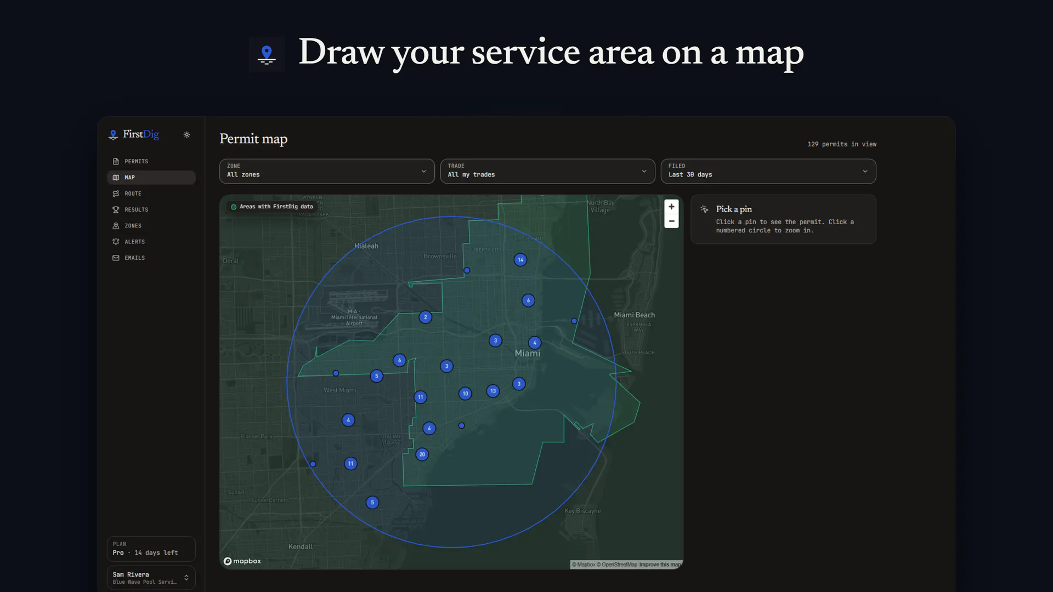Click the cluster pin numbered 14
Viewport: 1053px width, 592px height.
(x=520, y=260)
